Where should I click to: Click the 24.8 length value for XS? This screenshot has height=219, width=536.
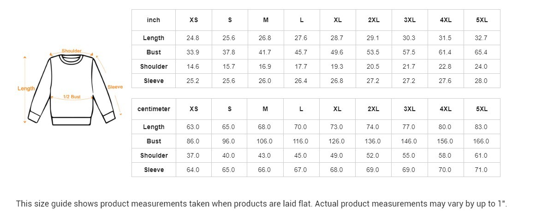[193, 38]
